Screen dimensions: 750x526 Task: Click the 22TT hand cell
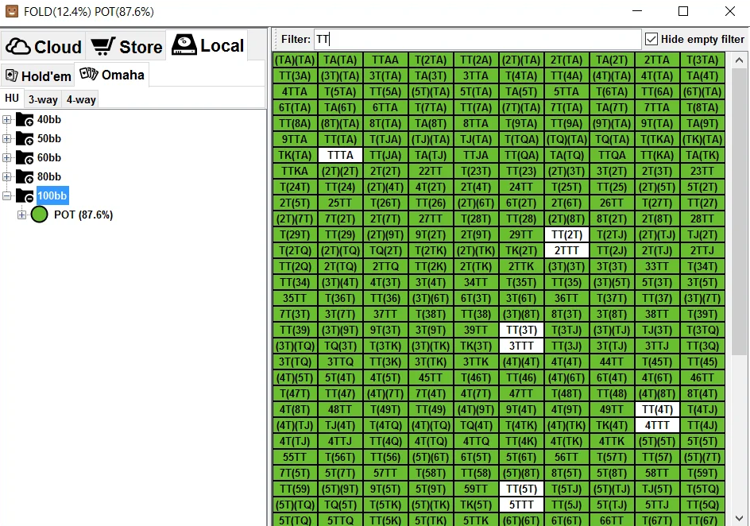tap(431, 171)
